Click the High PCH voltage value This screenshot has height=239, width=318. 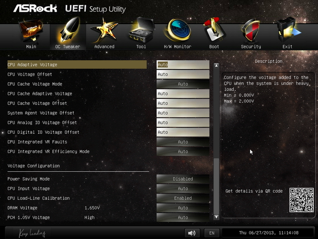pyautogui.click(x=89, y=217)
